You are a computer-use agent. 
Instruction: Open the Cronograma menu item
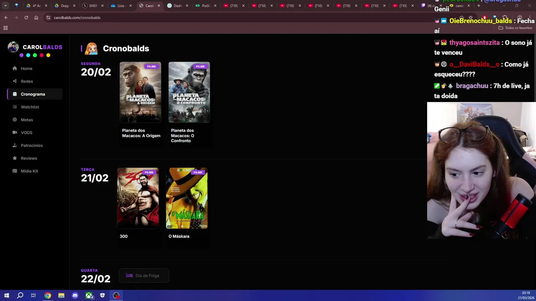[35, 94]
